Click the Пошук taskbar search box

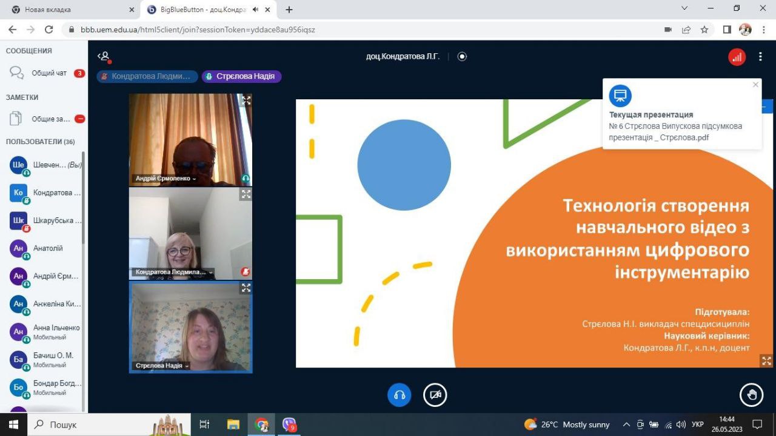tap(109, 424)
